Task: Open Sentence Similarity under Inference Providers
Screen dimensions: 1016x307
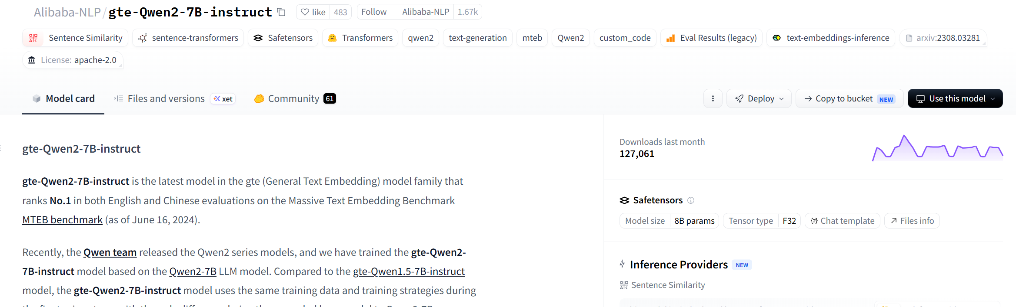Action: (x=662, y=285)
